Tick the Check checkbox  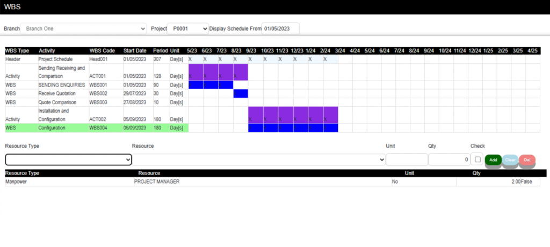click(477, 159)
